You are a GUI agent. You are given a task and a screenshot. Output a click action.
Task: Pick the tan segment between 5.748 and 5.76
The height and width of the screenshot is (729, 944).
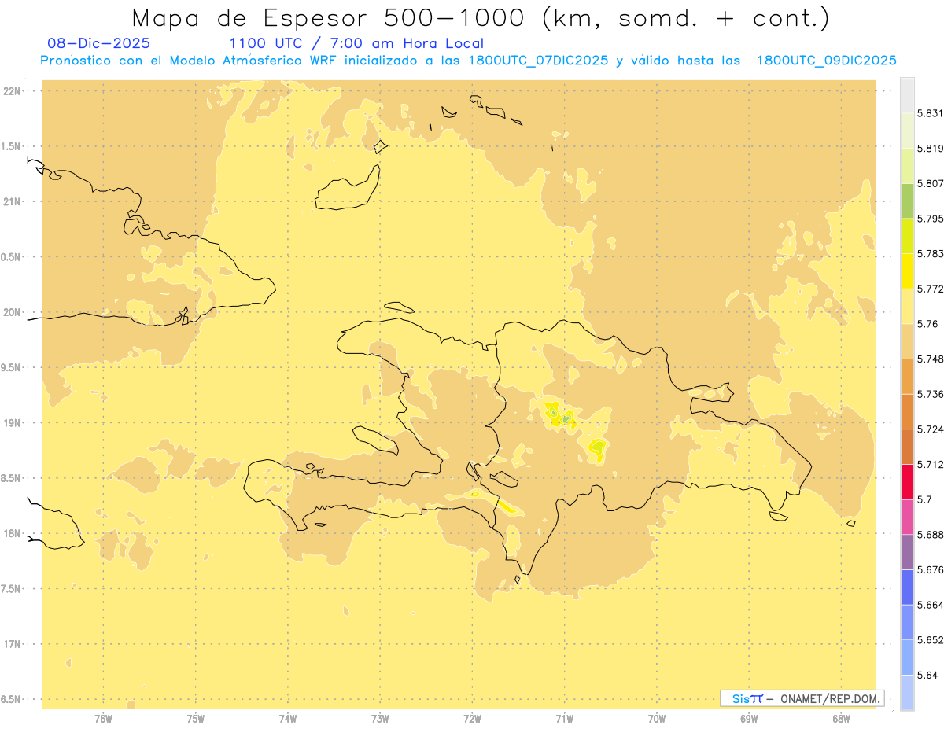click(907, 341)
